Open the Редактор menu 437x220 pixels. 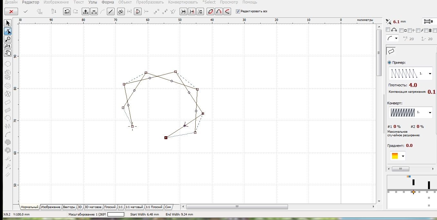pyautogui.click(x=31, y=2)
